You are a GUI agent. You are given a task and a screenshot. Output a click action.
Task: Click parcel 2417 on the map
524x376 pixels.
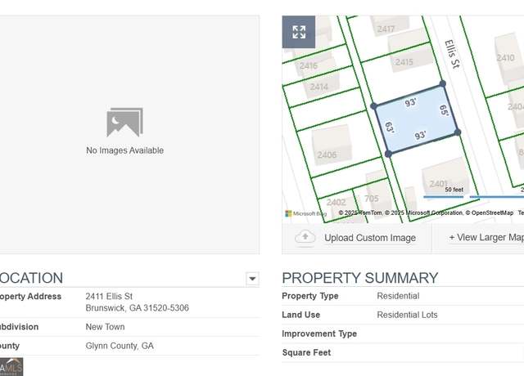tap(386, 29)
